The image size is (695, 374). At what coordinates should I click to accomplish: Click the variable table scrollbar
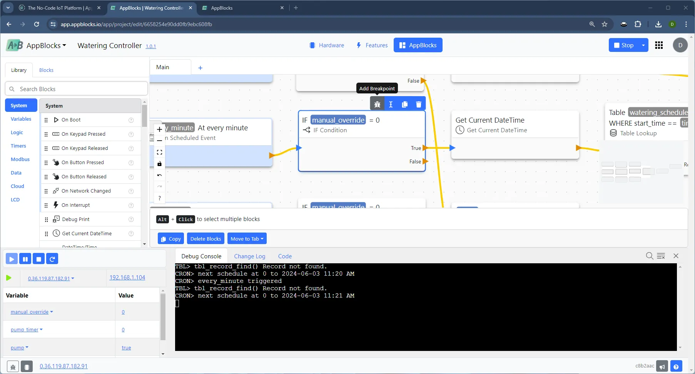point(163,317)
